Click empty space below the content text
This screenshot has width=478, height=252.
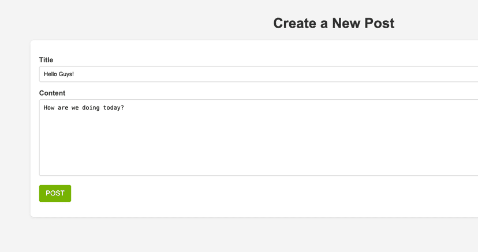coord(231,150)
